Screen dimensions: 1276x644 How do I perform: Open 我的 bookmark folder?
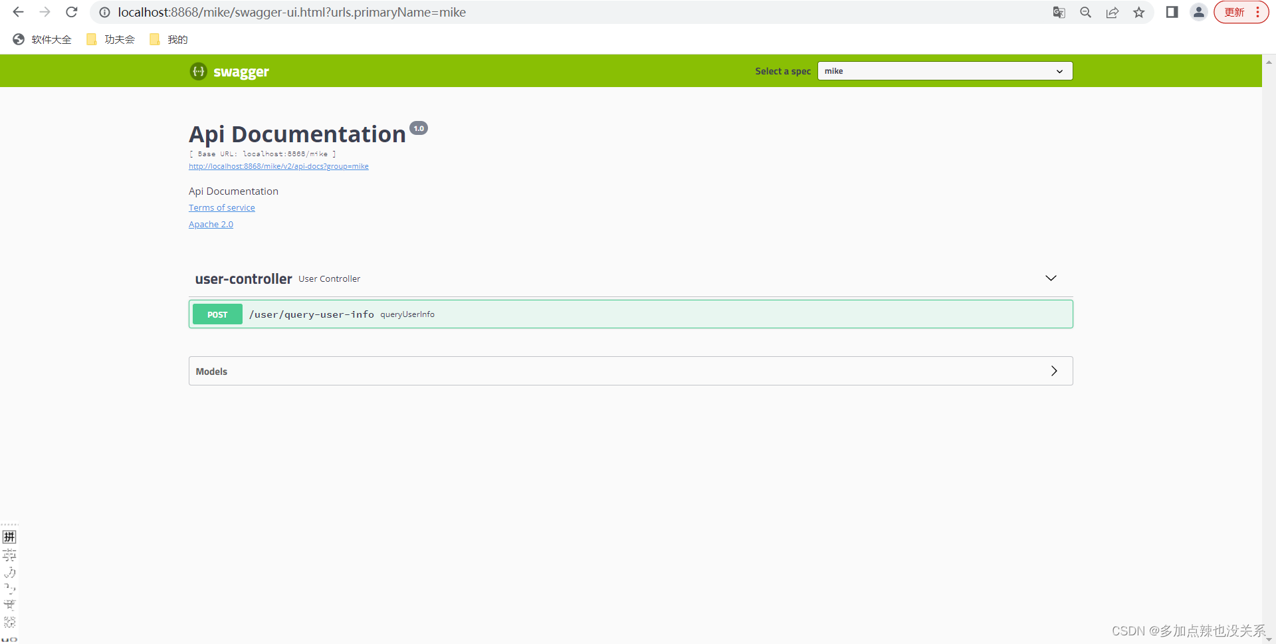pos(169,40)
